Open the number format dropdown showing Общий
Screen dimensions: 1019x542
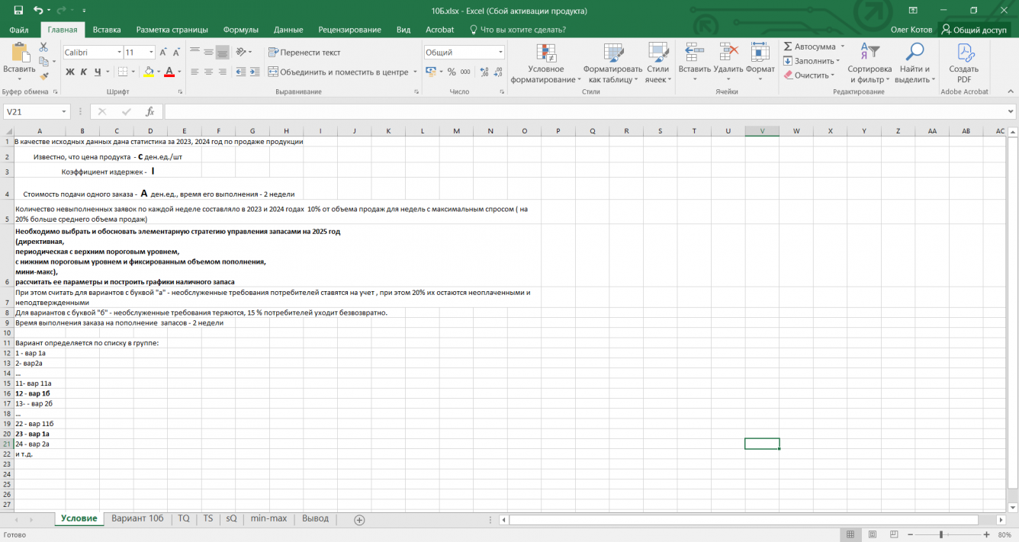pyautogui.click(x=500, y=53)
